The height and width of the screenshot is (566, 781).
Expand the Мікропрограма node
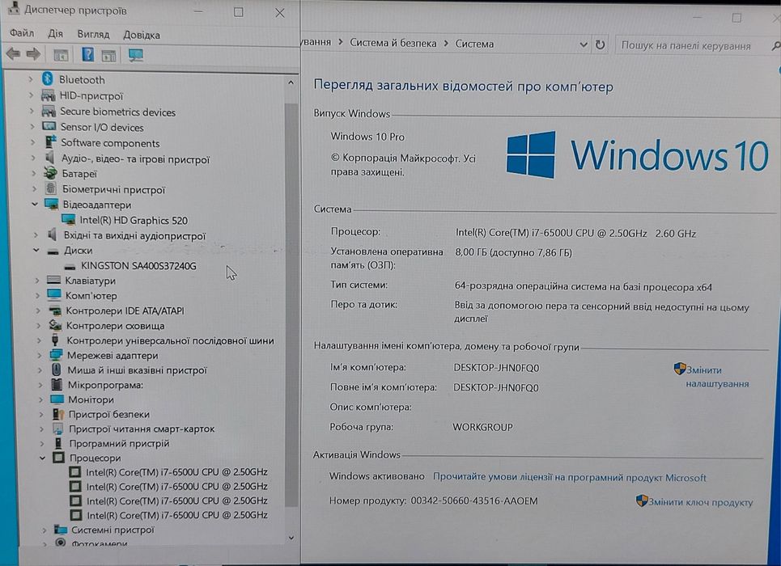coord(40,385)
